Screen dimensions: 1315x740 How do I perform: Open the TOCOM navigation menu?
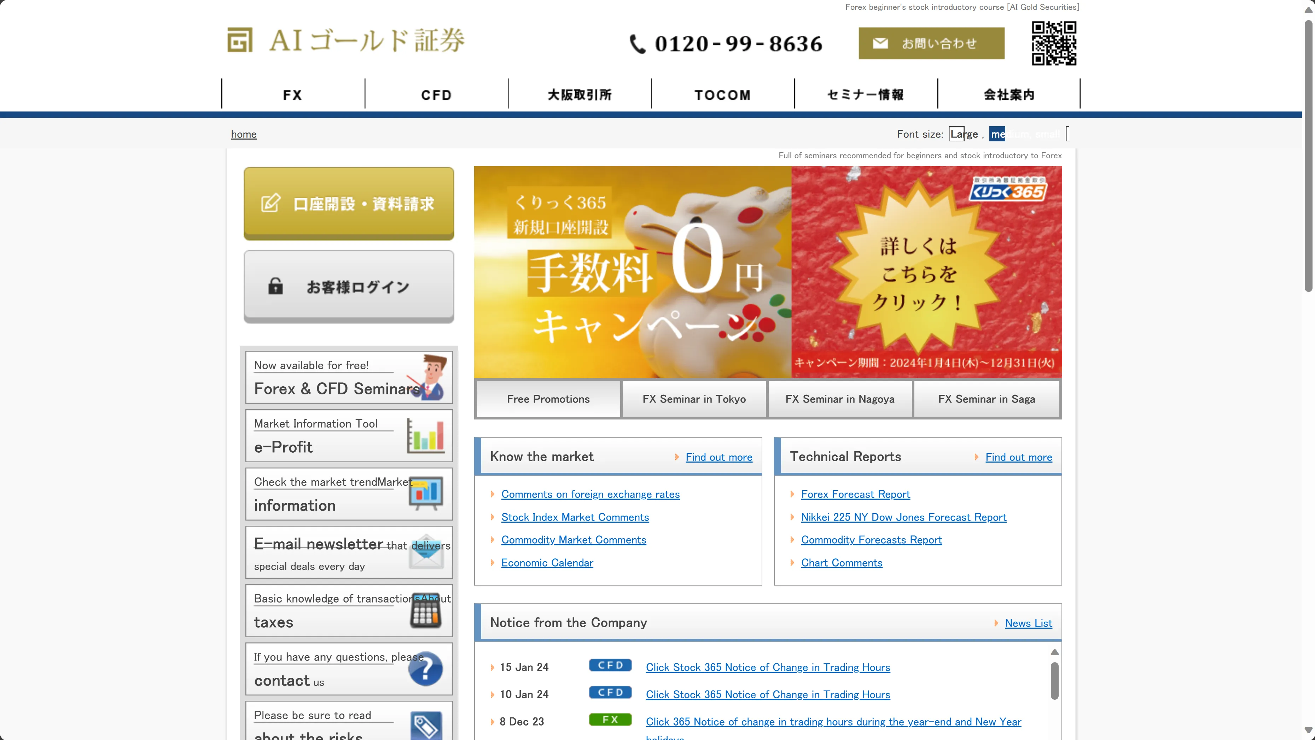722,94
